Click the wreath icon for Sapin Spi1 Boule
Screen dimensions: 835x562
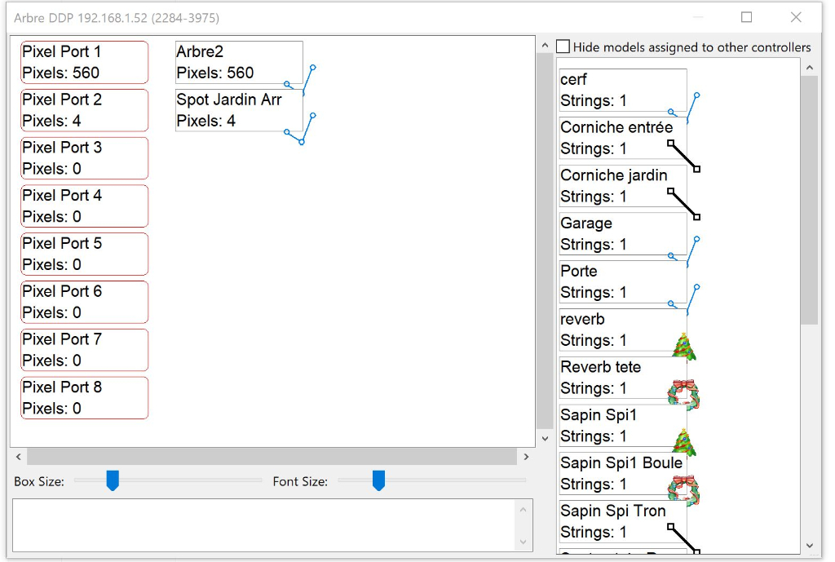(x=683, y=491)
